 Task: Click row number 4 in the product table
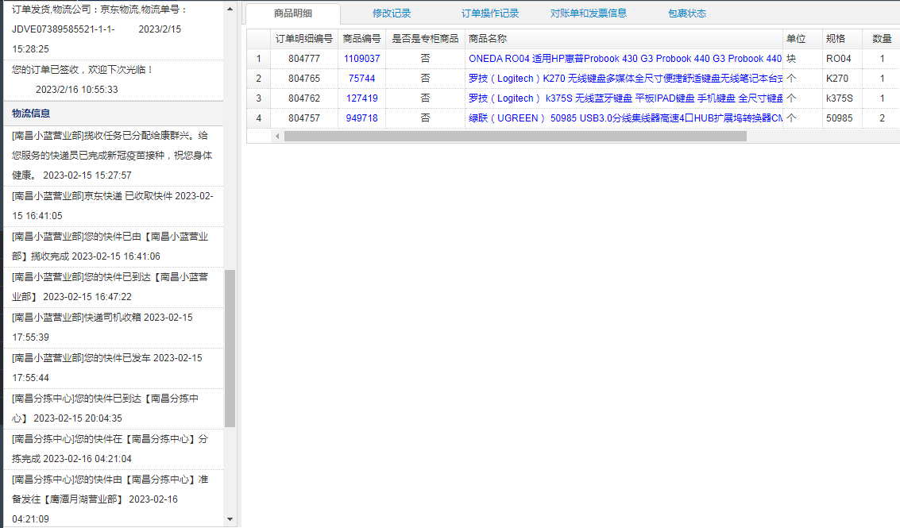pyautogui.click(x=258, y=118)
